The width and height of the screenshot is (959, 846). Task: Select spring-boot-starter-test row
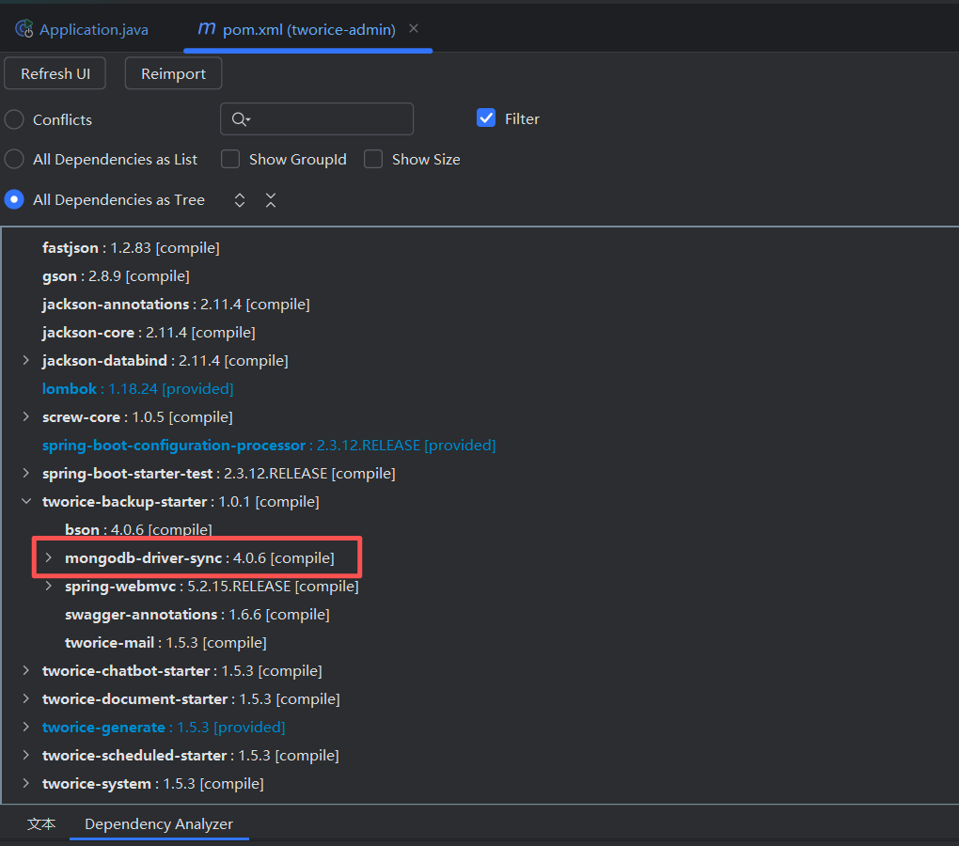[219, 473]
